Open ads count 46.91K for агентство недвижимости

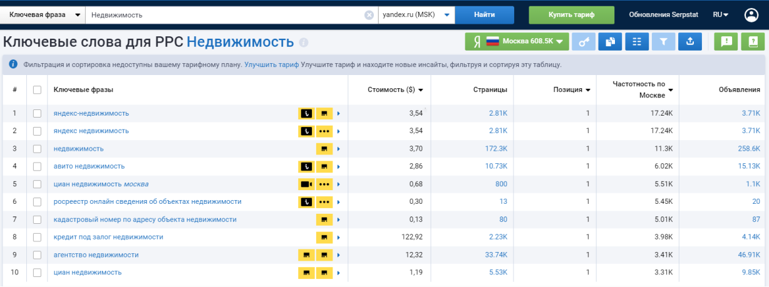click(749, 255)
